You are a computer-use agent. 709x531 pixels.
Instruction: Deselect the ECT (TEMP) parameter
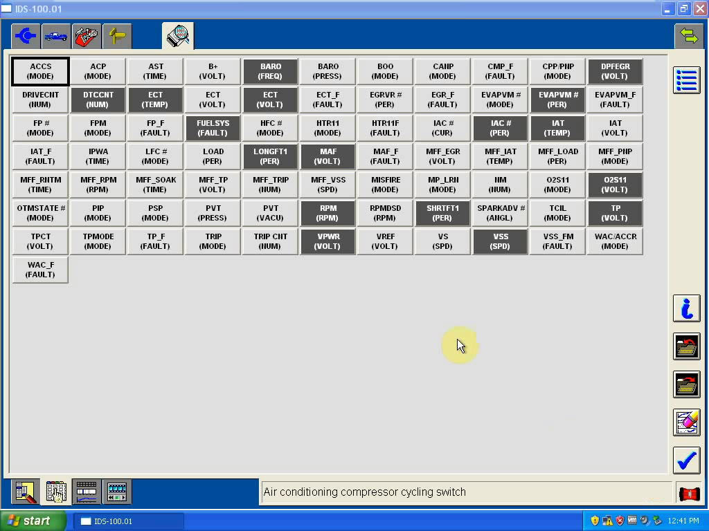pyautogui.click(x=155, y=100)
